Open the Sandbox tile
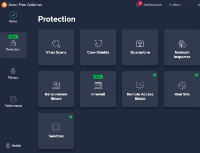 point(56,131)
